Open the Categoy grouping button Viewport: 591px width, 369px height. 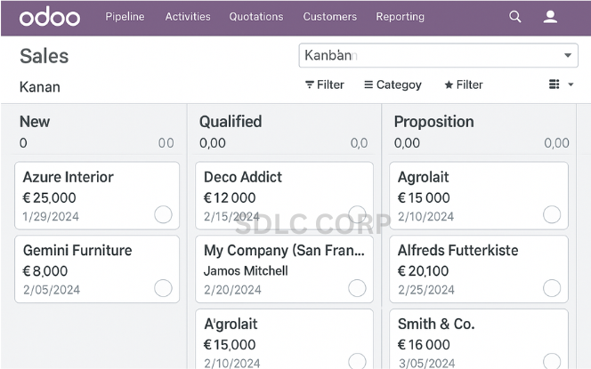pos(393,84)
